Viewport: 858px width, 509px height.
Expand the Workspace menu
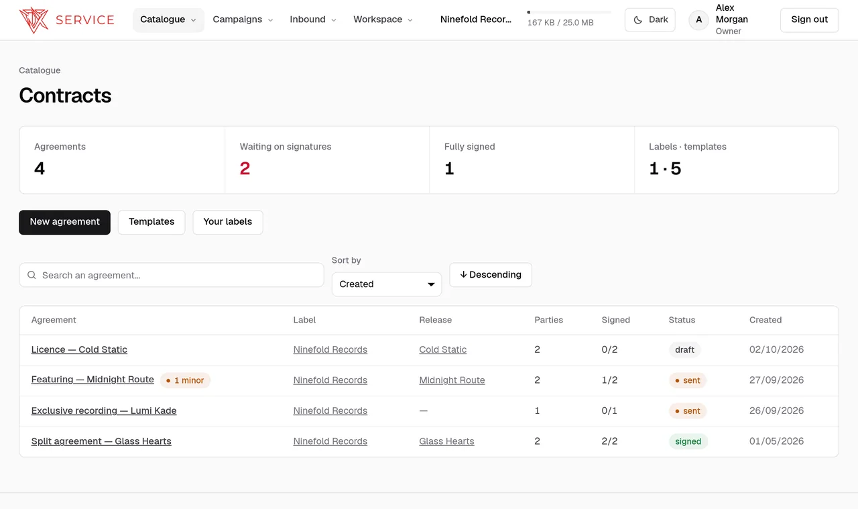pyautogui.click(x=383, y=20)
